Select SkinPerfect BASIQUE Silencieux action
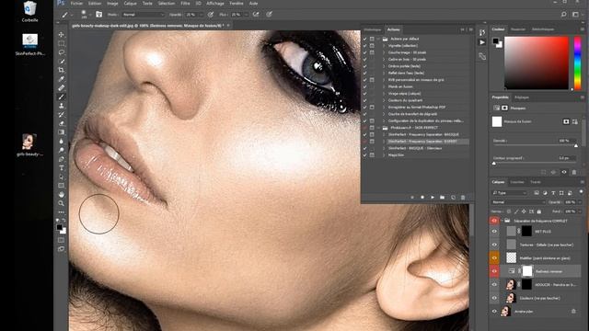The height and width of the screenshot is (331, 589). [415, 148]
